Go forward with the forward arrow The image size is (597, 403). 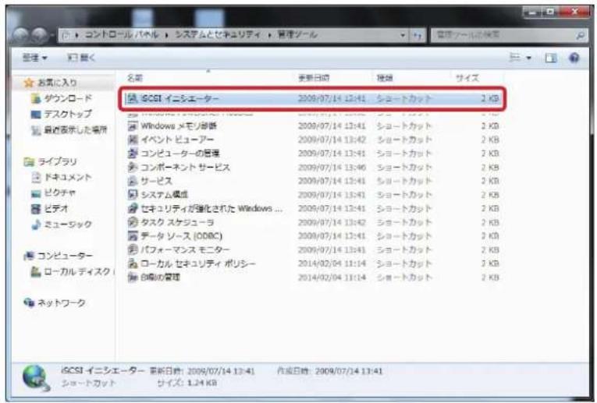pos(39,35)
